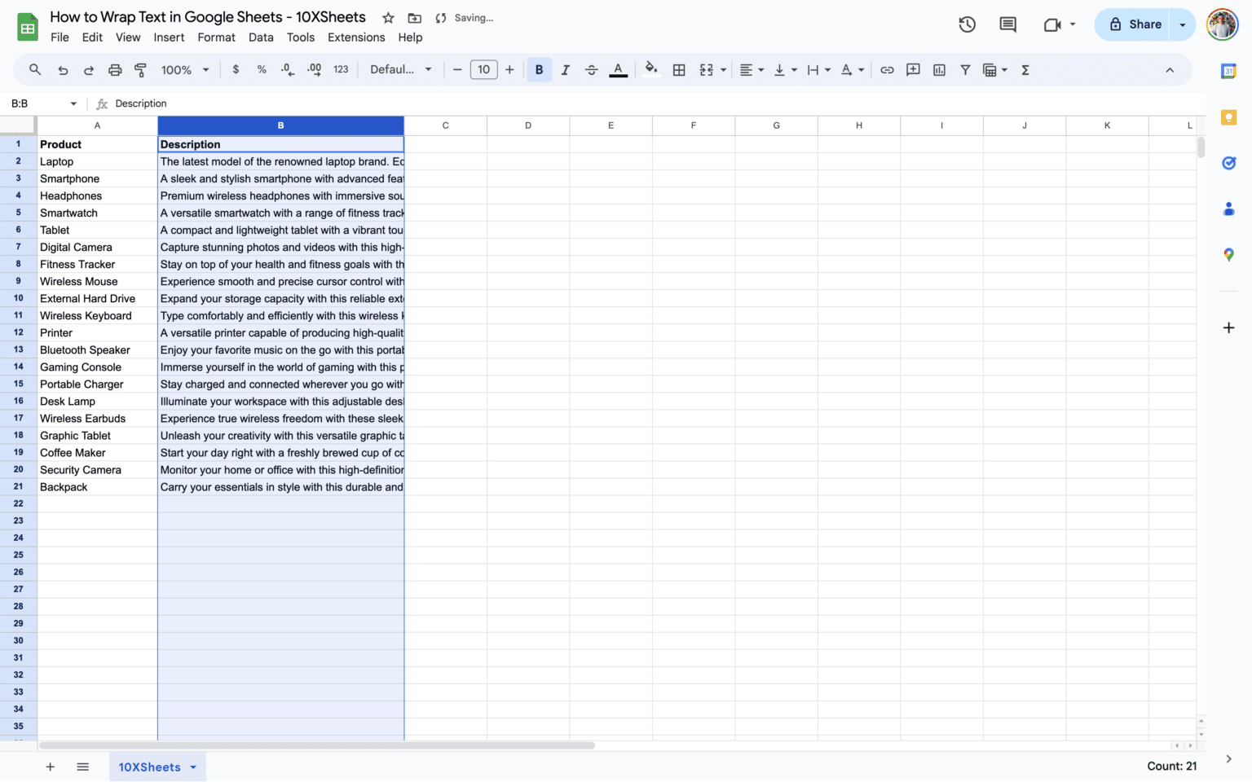Viewport: 1252px width, 782px height.
Task: Open the text color picker
Action: 618,69
